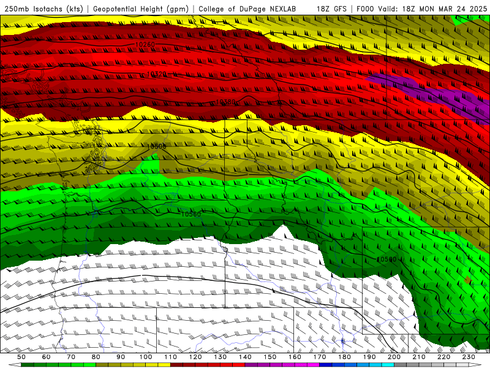Image resolution: width=490 pixels, height=368 pixels.
Task: Select the 90 knot colorbar tick label
Action: pos(121,357)
